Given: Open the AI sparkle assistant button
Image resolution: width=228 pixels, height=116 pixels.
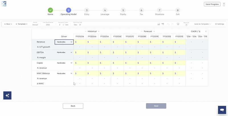Looking at the screenshot, I should click(7, 95).
